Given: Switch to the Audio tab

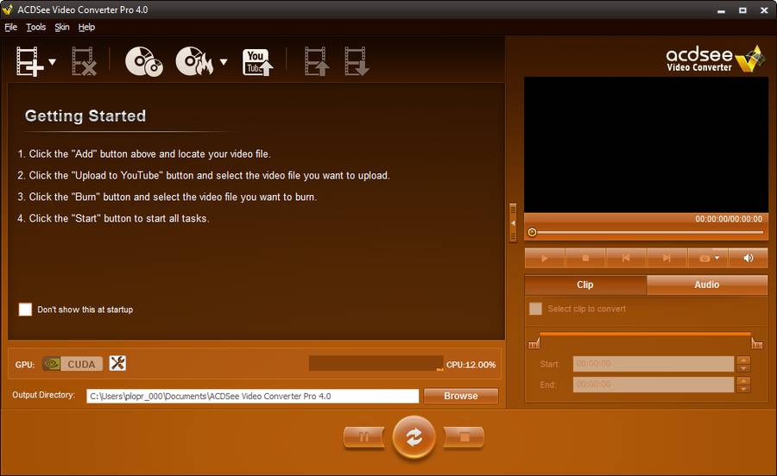Looking at the screenshot, I should (x=707, y=285).
